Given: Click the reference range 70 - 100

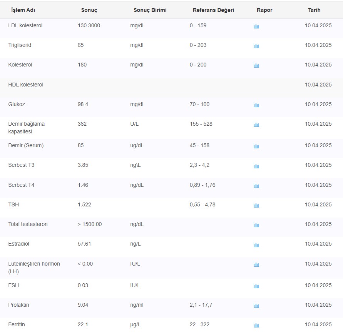Looking at the screenshot, I should click(x=199, y=104).
